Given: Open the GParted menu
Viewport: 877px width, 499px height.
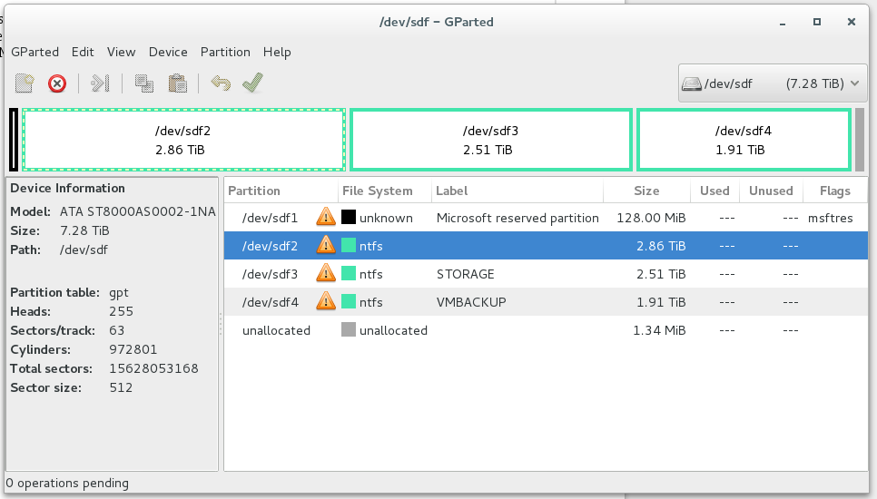Looking at the screenshot, I should (34, 52).
